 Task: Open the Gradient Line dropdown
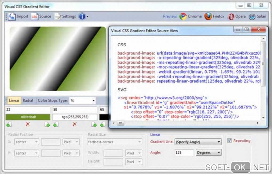198,142
